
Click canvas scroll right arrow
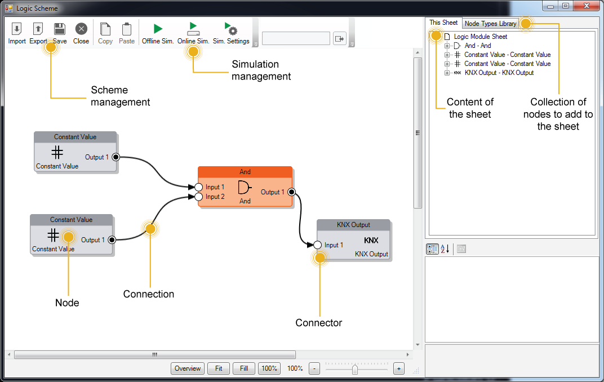407,354
